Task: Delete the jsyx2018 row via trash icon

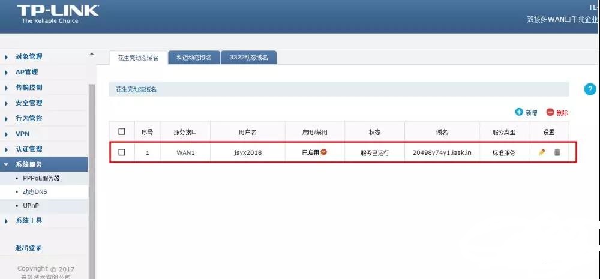Action: (x=557, y=152)
